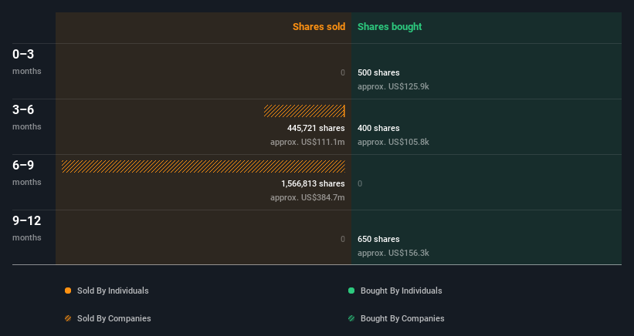634x336 pixels.
Task: Click the 500 shares bought value
Action: (x=378, y=72)
